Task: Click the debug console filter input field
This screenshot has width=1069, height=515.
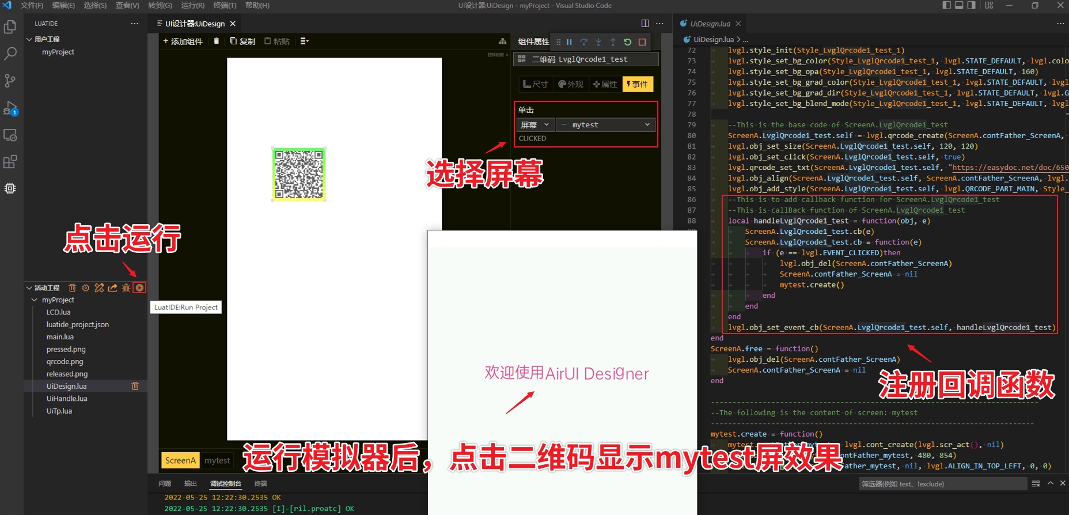Action: point(942,484)
